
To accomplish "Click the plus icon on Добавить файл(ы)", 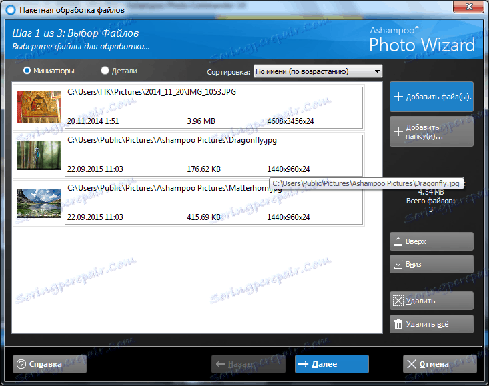I will (398, 97).
